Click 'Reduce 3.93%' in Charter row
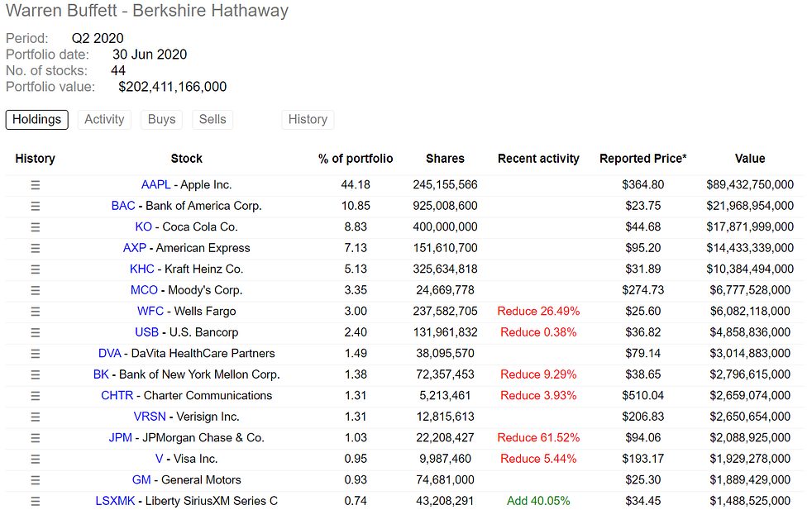 coord(538,396)
